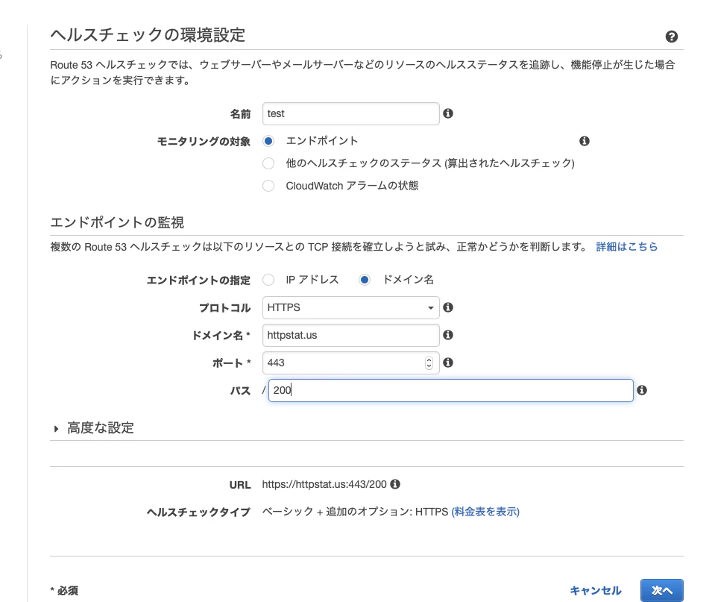Focus the ドメイン名 field with httpstat.us

(x=350, y=335)
